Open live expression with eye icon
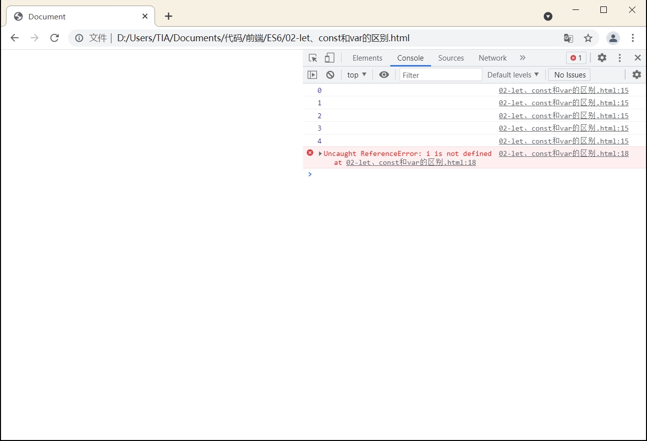 coord(384,75)
